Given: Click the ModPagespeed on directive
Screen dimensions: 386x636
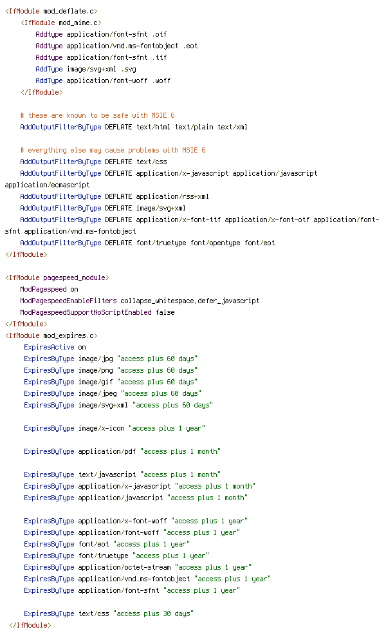Looking at the screenshot, I should [x=49, y=289].
